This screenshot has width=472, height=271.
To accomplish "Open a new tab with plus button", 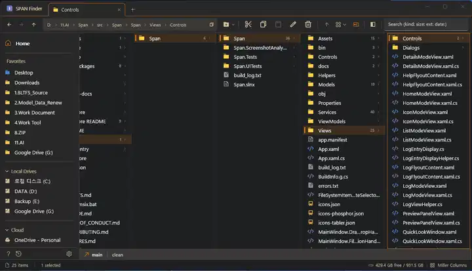I will click(x=133, y=10).
